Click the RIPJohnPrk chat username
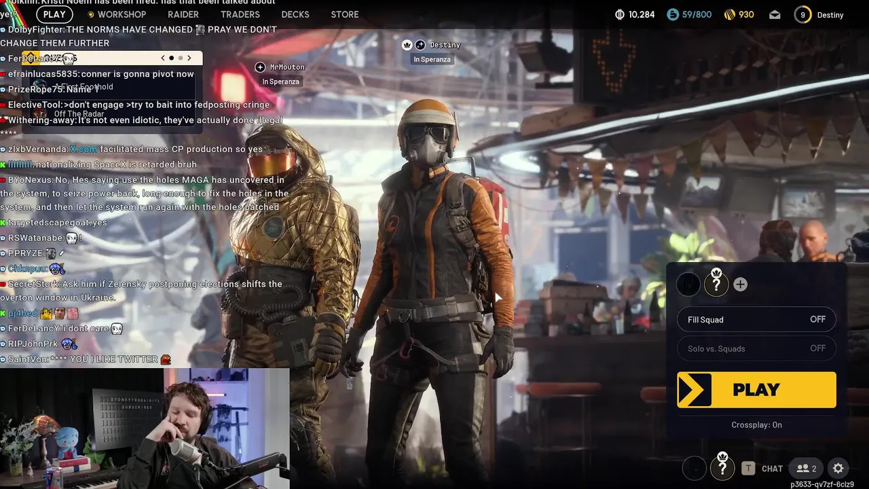 (33, 344)
